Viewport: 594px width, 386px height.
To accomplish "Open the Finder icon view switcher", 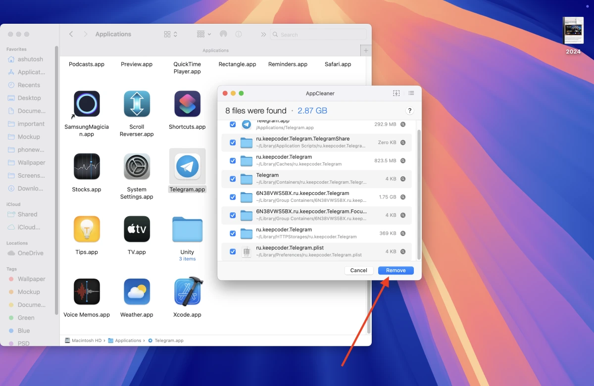I will click(x=170, y=34).
